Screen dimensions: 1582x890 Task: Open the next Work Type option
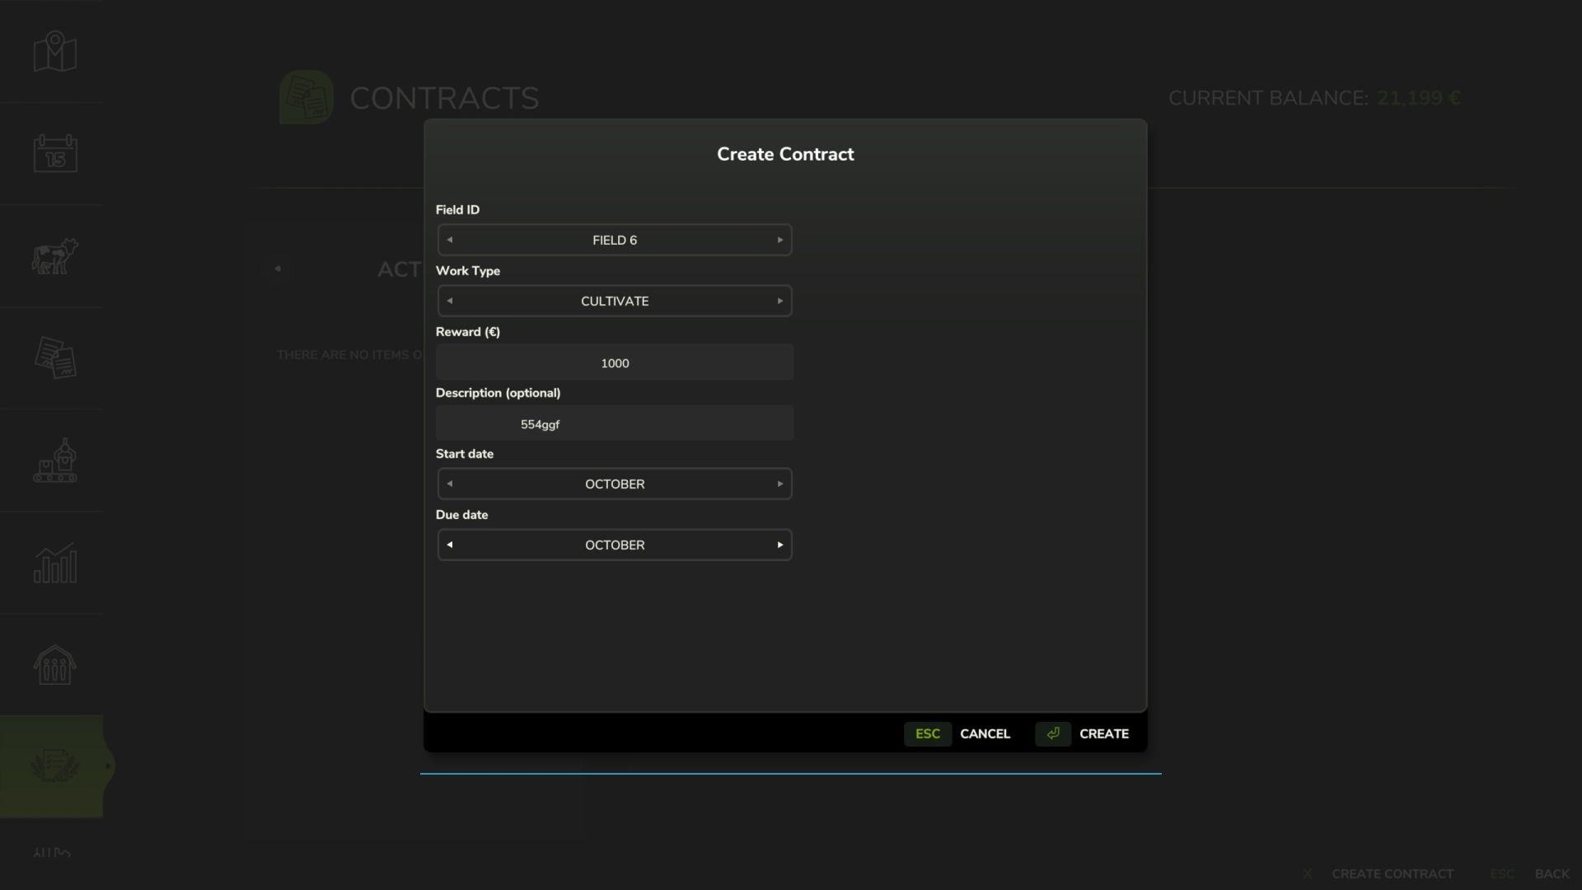(780, 301)
